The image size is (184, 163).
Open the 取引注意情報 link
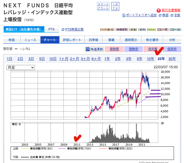(171, 10)
